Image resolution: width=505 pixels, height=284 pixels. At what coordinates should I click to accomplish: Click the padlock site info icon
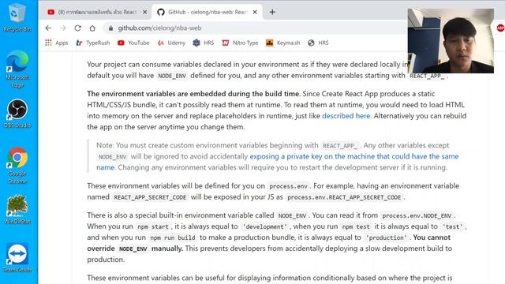(x=110, y=28)
